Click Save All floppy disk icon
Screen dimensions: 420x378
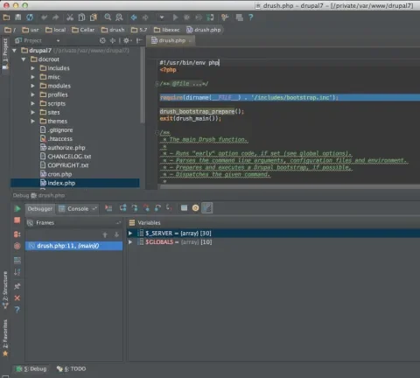point(18,17)
